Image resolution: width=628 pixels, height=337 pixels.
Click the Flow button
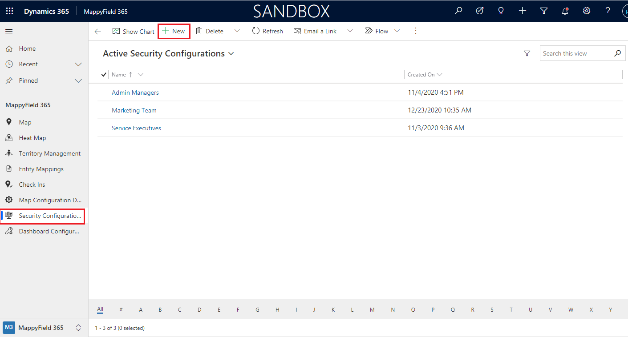tap(377, 31)
